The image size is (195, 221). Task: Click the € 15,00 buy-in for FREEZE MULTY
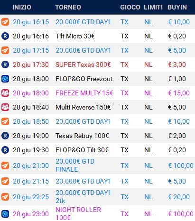click(179, 93)
